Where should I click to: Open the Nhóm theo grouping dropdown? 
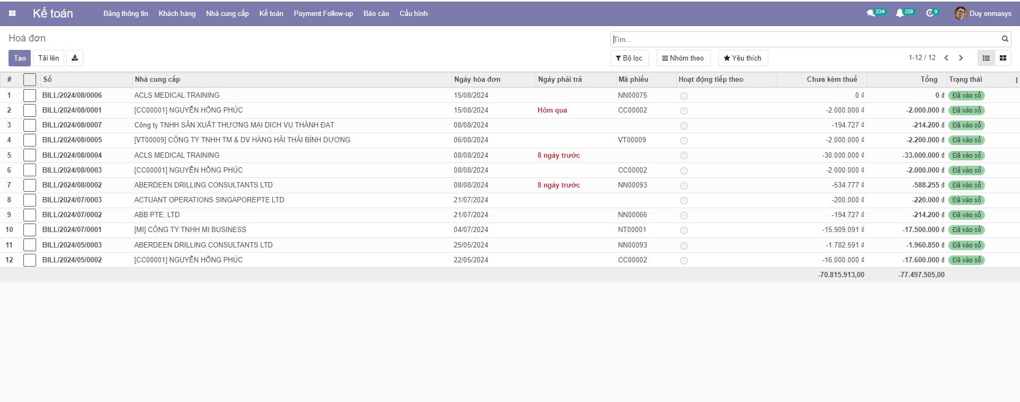(683, 58)
